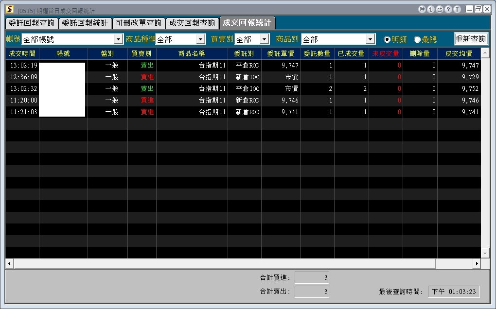Image resolution: width=496 pixels, height=309 pixels.
Task: Click the horizontal scrollbar left arrow
Action: coord(10,263)
